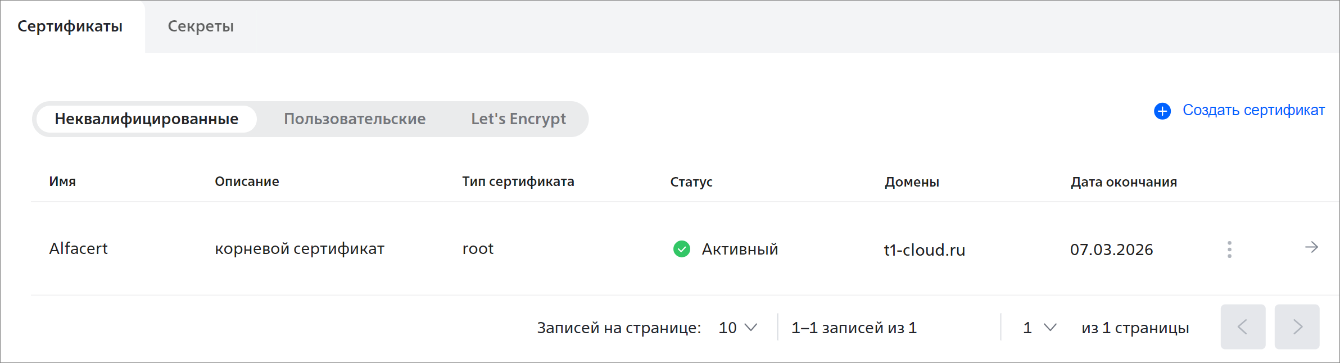Open the Сертификаты tab

[70, 26]
